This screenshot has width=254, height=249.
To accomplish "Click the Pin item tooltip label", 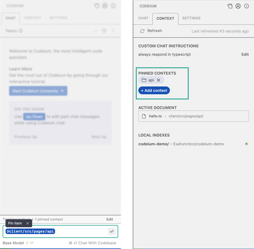I will pyautogui.click(x=15, y=223).
